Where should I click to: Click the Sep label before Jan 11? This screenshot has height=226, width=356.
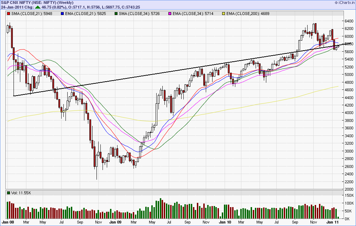coord(295,222)
